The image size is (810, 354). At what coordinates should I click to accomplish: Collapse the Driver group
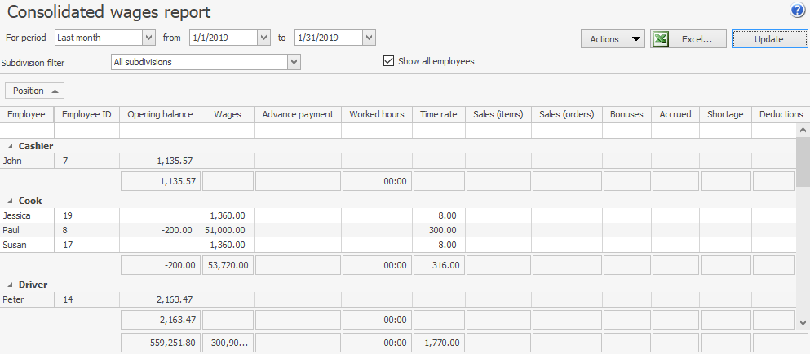click(x=11, y=285)
